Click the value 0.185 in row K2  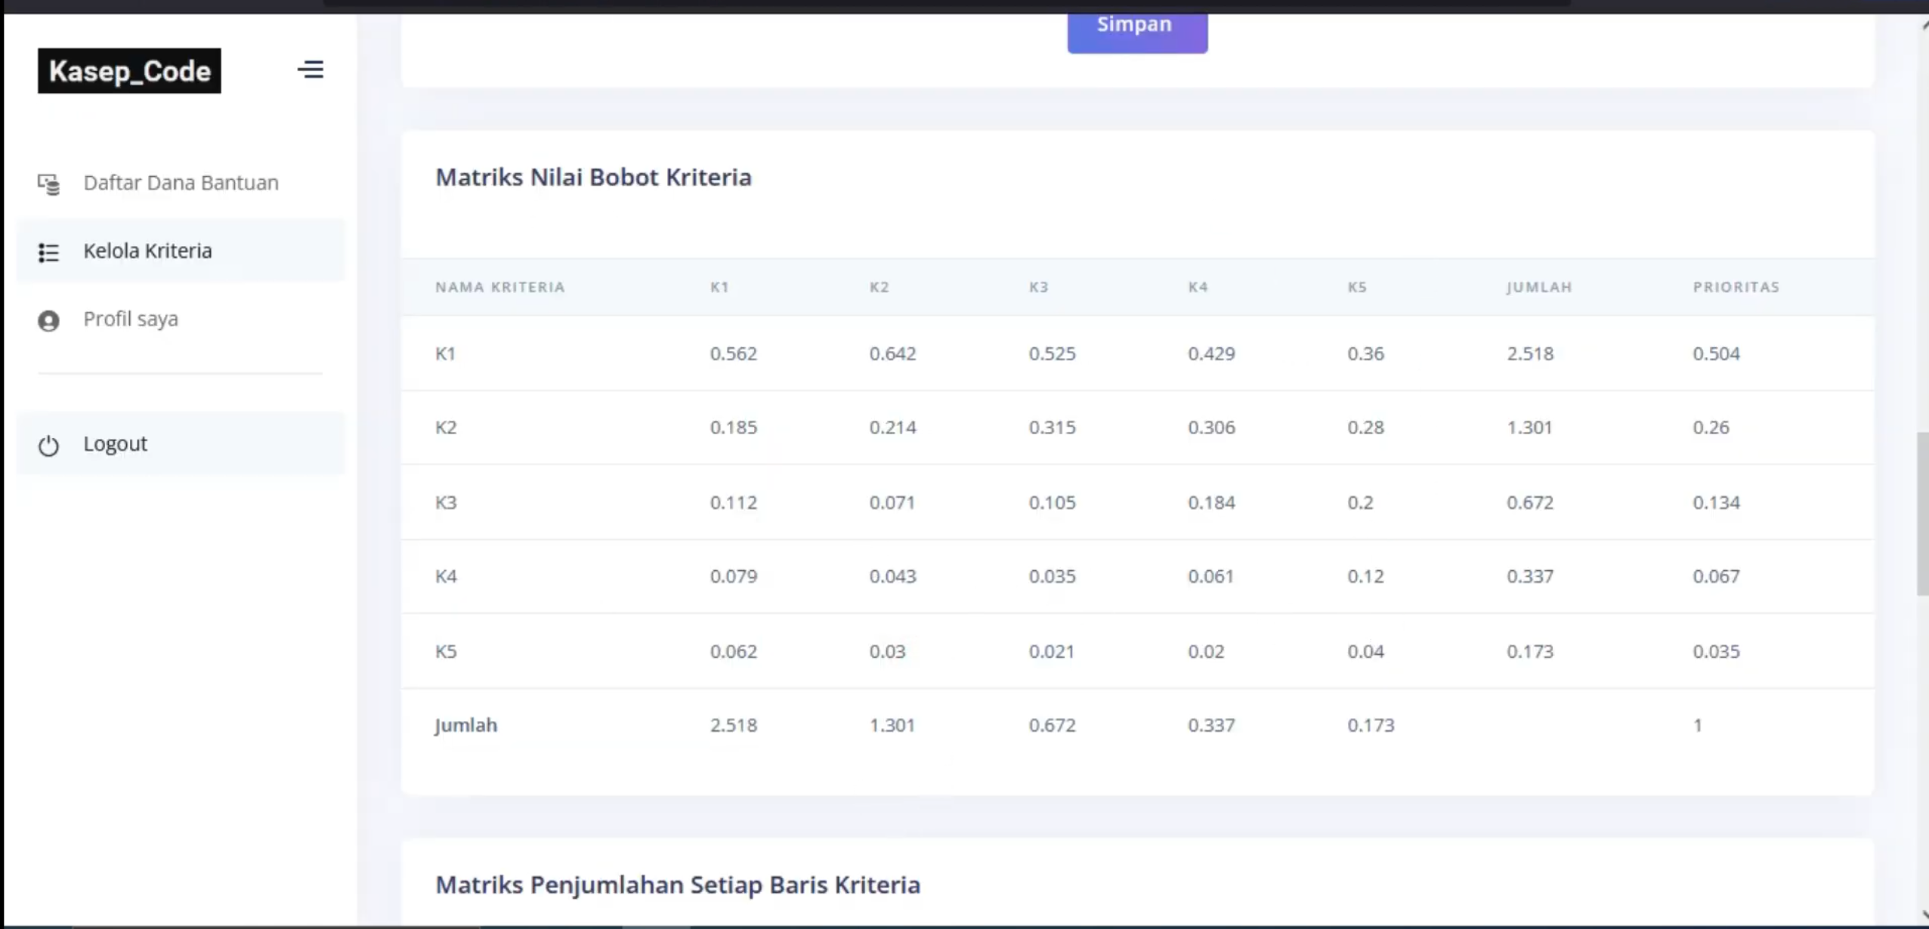coord(733,427)
